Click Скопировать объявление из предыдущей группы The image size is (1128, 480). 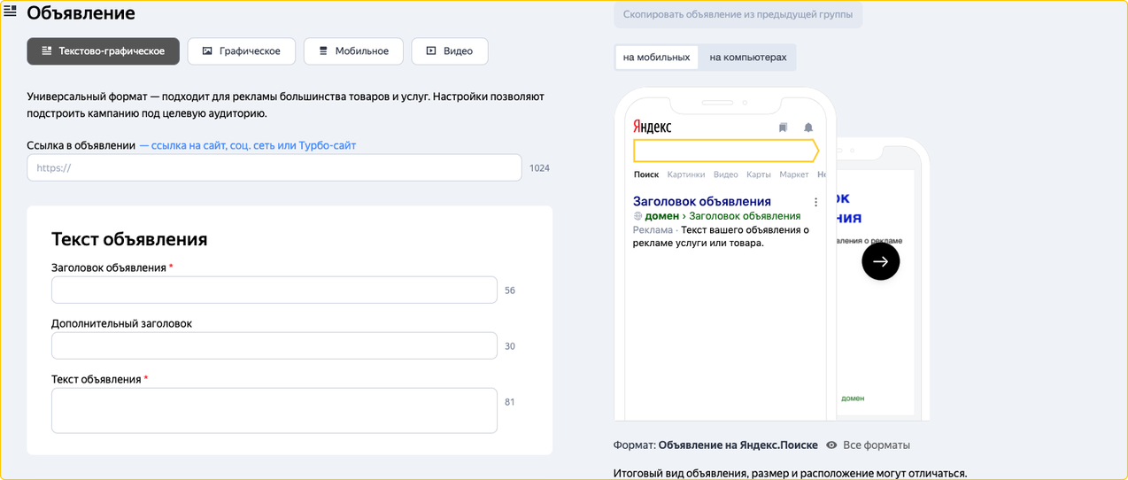[x=738, y=15]
